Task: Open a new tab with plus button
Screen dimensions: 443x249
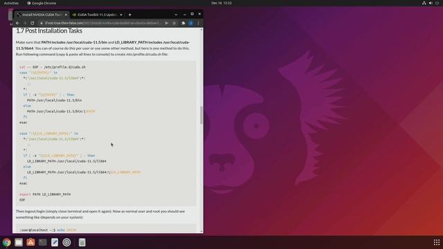Action: (129, 15)
